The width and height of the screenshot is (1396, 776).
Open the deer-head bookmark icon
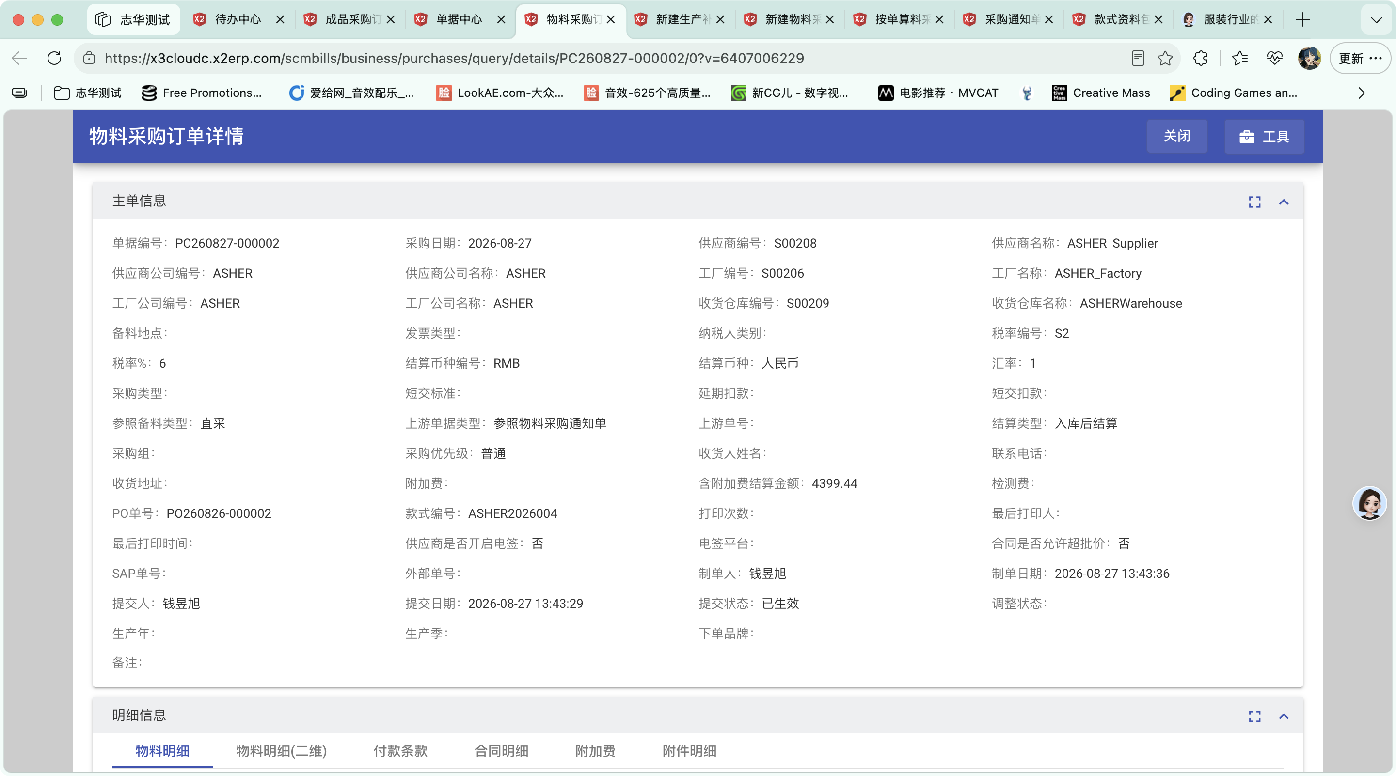pos(1027,93)
